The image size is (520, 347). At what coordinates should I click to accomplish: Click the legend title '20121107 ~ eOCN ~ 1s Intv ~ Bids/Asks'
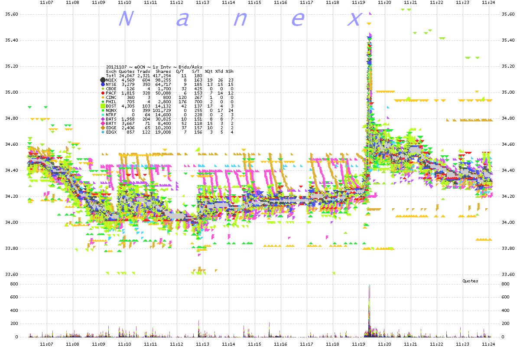(154, 67)
